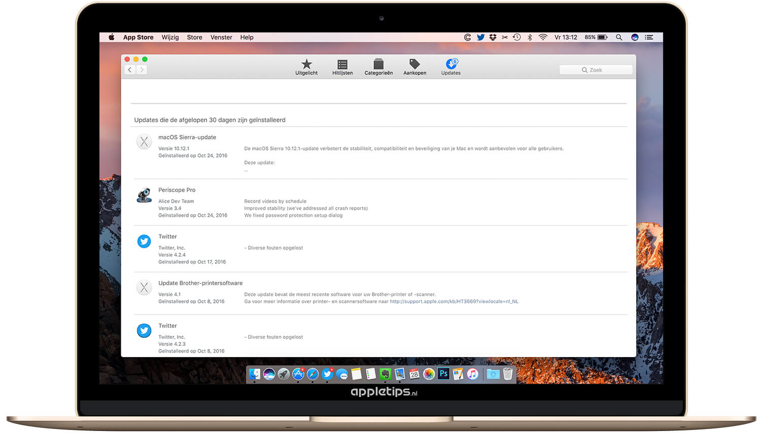Viewport: 761px width, 433px height.
Task: Click the macOS Sierra-update title
Action: (187, 137)
